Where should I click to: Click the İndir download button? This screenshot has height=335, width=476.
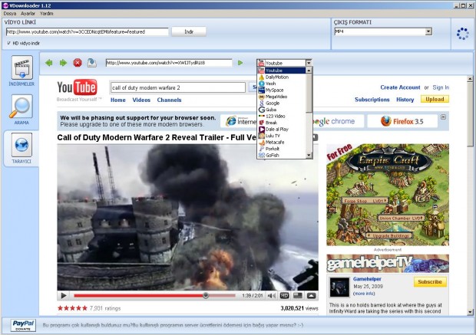[189, 31]
